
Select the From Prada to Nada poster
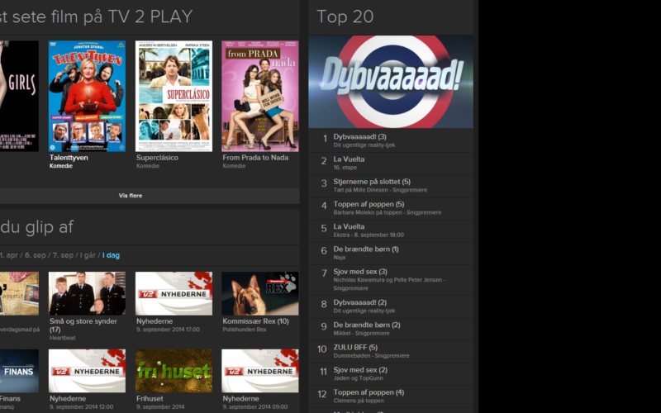tap(260, 96)
